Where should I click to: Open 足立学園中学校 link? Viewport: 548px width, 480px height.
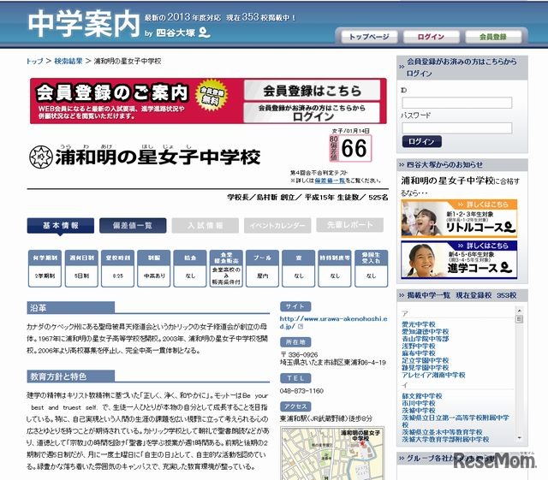(x=425, y=360)
